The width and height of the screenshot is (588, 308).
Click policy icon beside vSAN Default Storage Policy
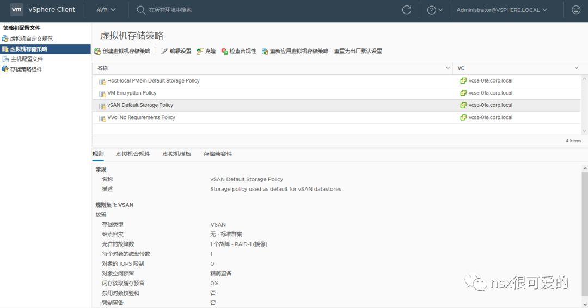pos(102,106)
